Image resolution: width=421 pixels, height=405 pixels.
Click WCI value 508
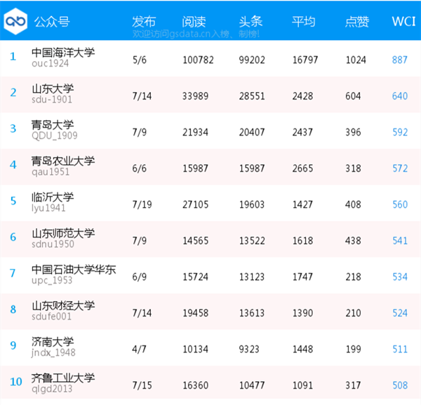click(400, 385)
